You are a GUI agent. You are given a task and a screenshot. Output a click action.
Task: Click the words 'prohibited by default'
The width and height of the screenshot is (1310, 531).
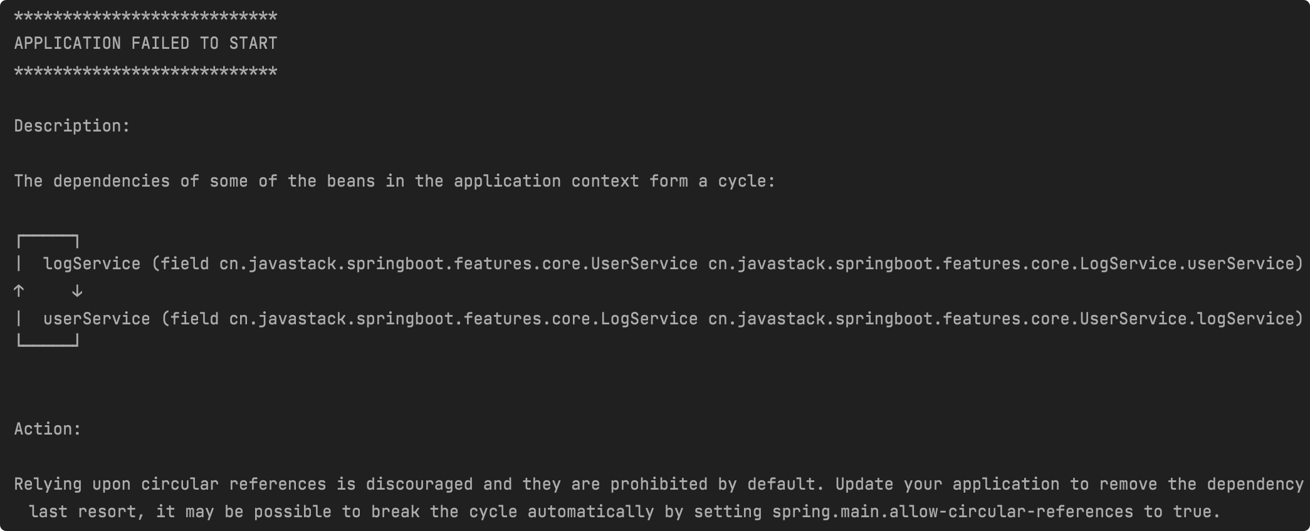coord(713,484)
